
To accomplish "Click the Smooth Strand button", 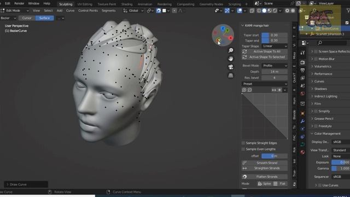I will [265, 163].
